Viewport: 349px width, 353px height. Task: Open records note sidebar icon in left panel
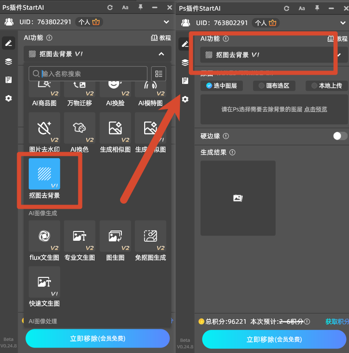pyautogui.click(x=8, y=80)
